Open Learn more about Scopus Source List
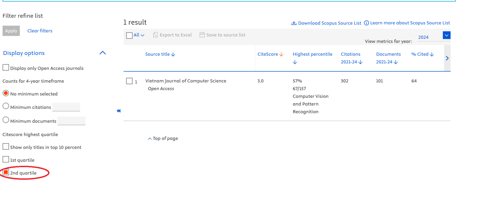 point(410,23)
